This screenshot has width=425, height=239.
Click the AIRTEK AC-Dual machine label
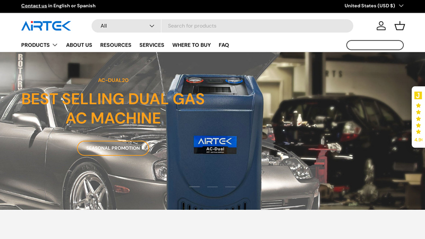pyautogui.click(x=215, y=144)
